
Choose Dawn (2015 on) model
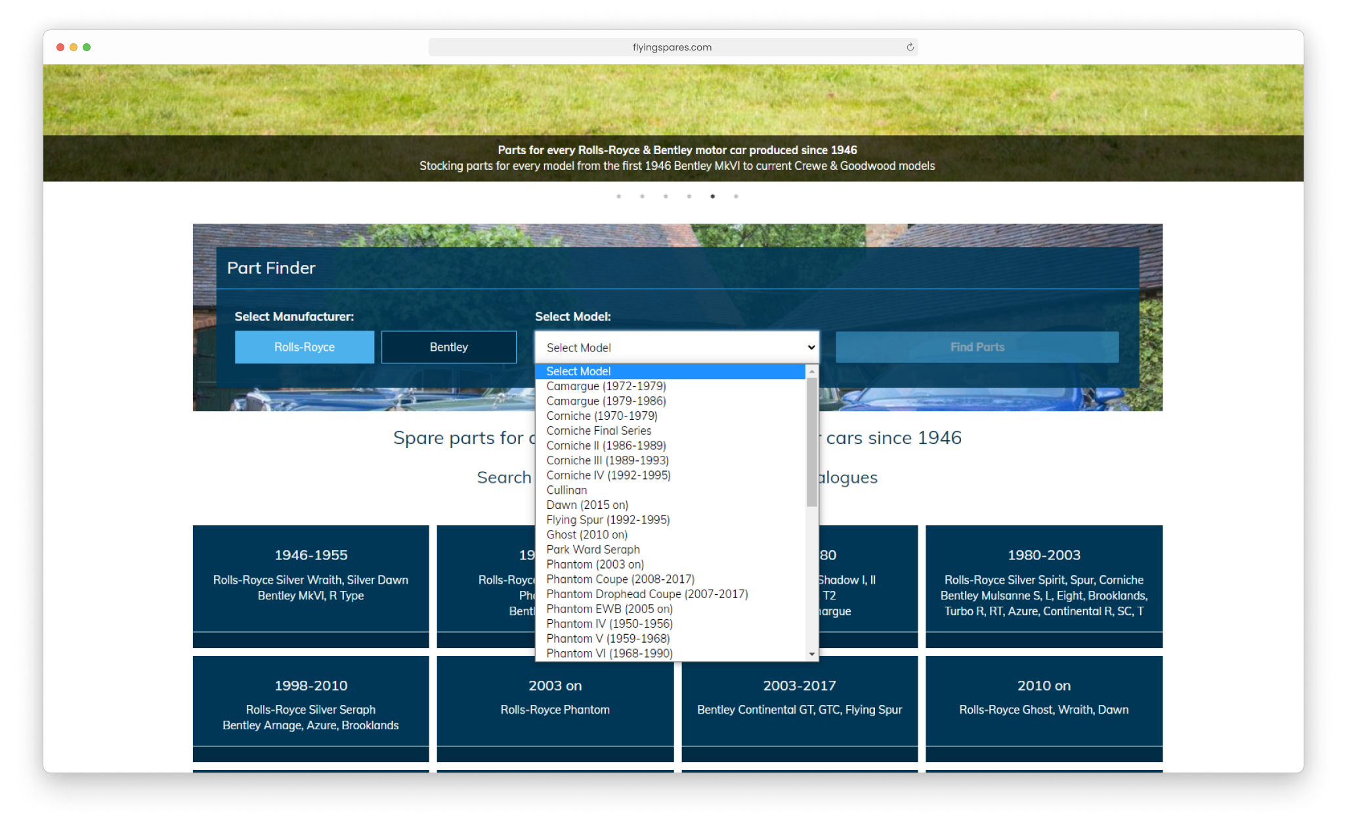click(670, 505)
